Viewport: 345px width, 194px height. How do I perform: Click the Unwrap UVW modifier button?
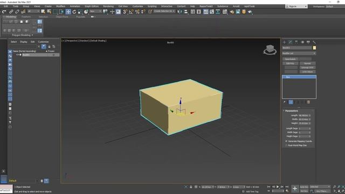pyautogui.click(x=307, y=67)
